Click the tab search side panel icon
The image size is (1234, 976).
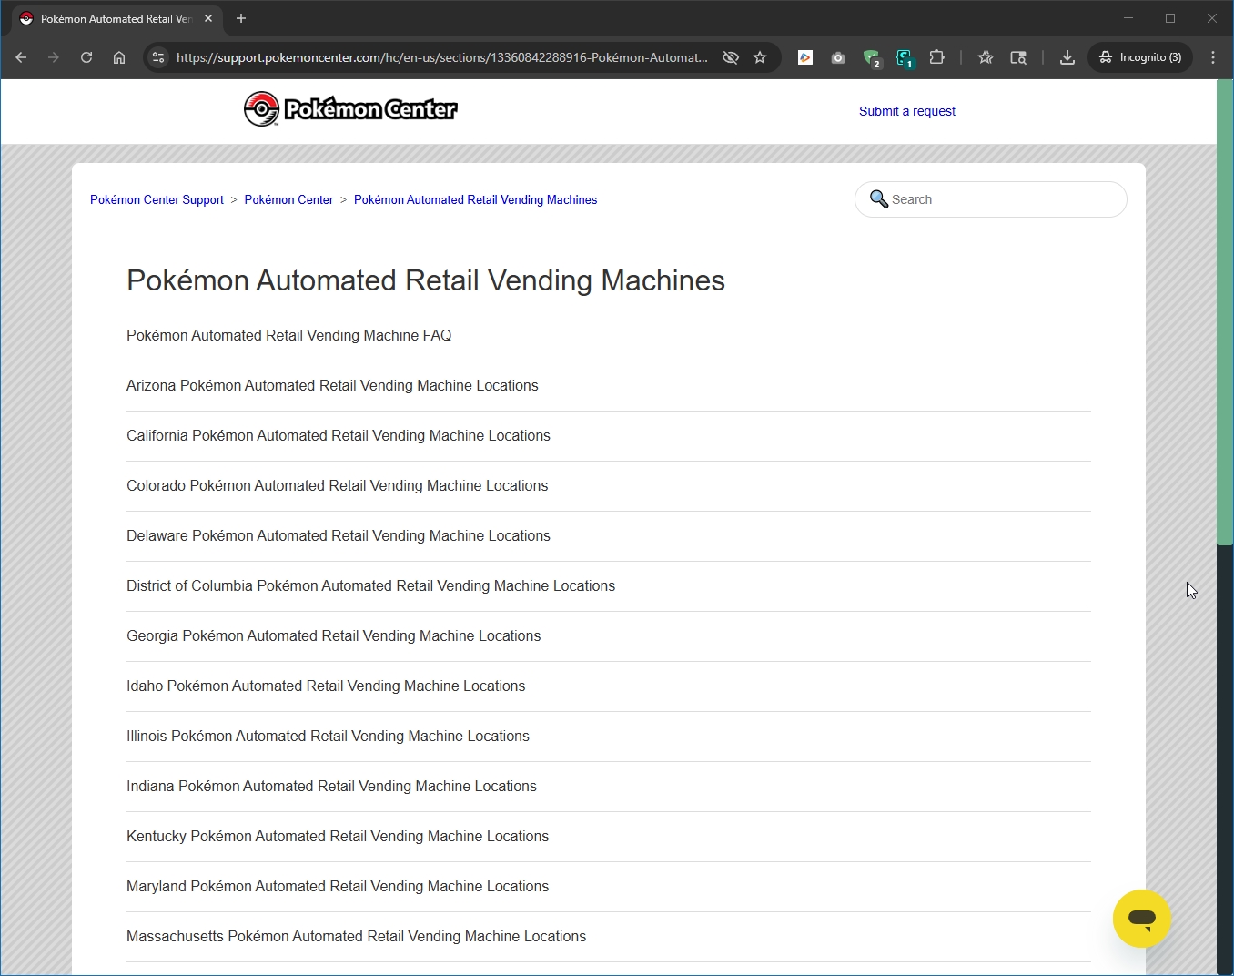(1018, 57)
